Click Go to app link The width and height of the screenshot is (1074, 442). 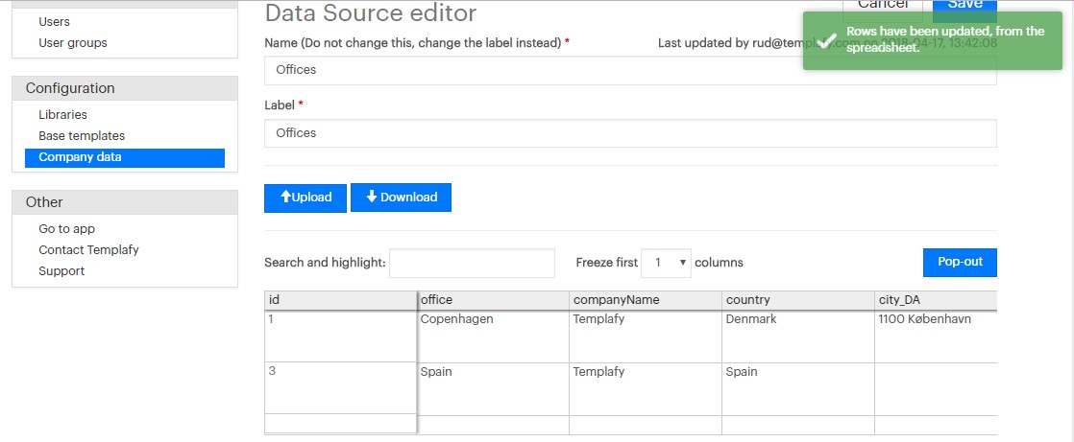[66, 229]
